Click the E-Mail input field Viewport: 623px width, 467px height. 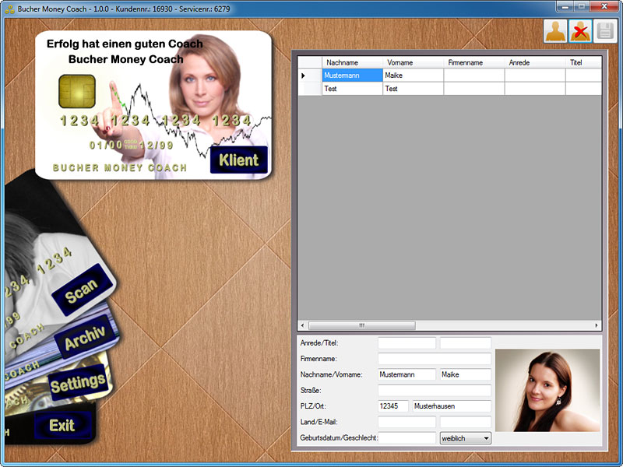click(465, 422)
